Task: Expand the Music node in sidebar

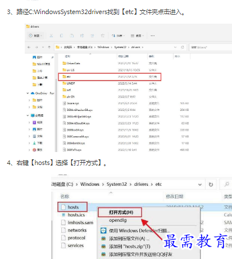Action: tap(29, 150)
